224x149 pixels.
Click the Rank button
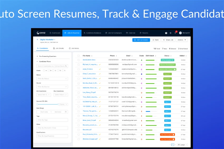[x=155, y=40]
